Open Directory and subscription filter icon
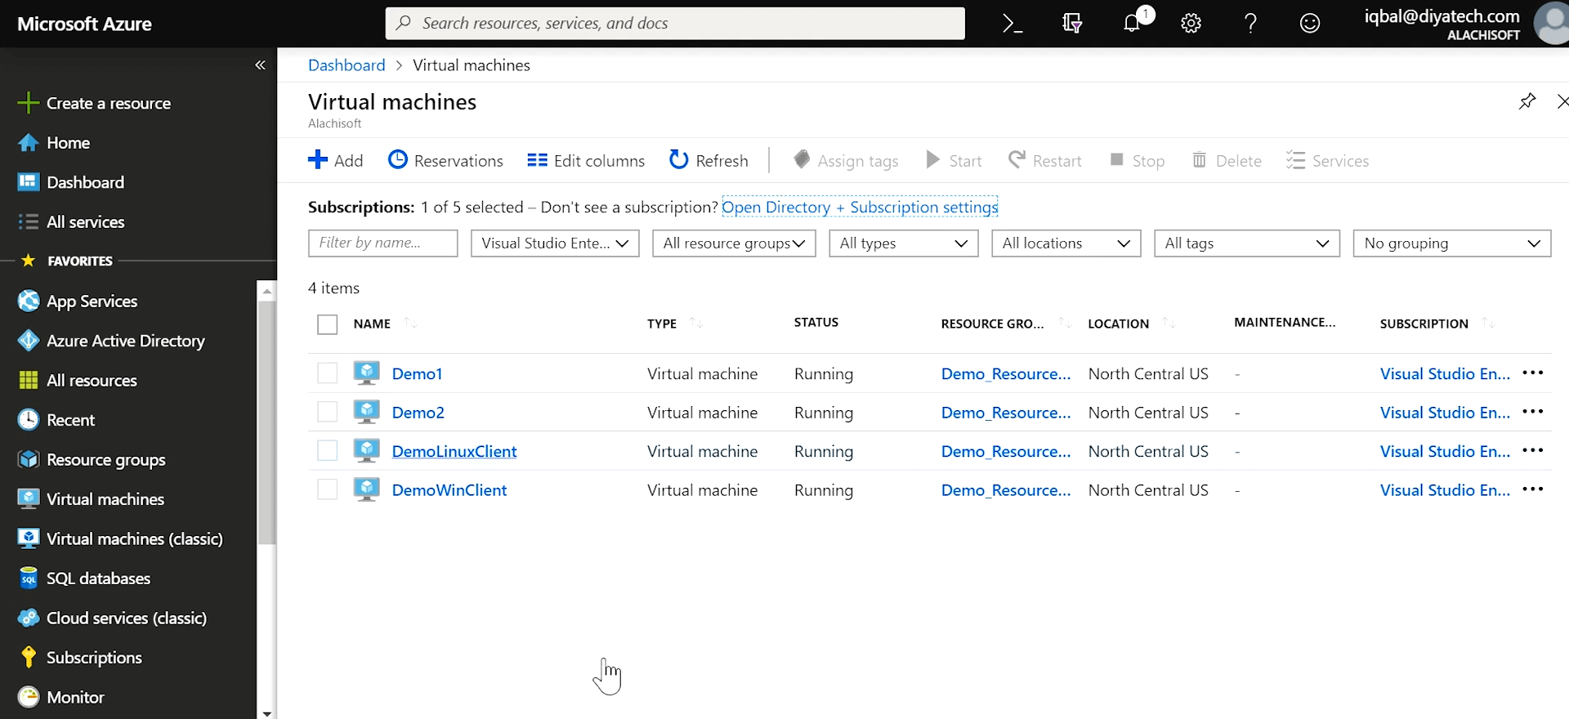 click(x=1072, y=24)
